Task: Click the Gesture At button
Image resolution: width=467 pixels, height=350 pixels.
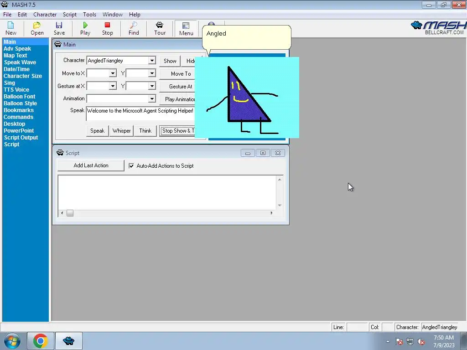Action: click(177, 86)
